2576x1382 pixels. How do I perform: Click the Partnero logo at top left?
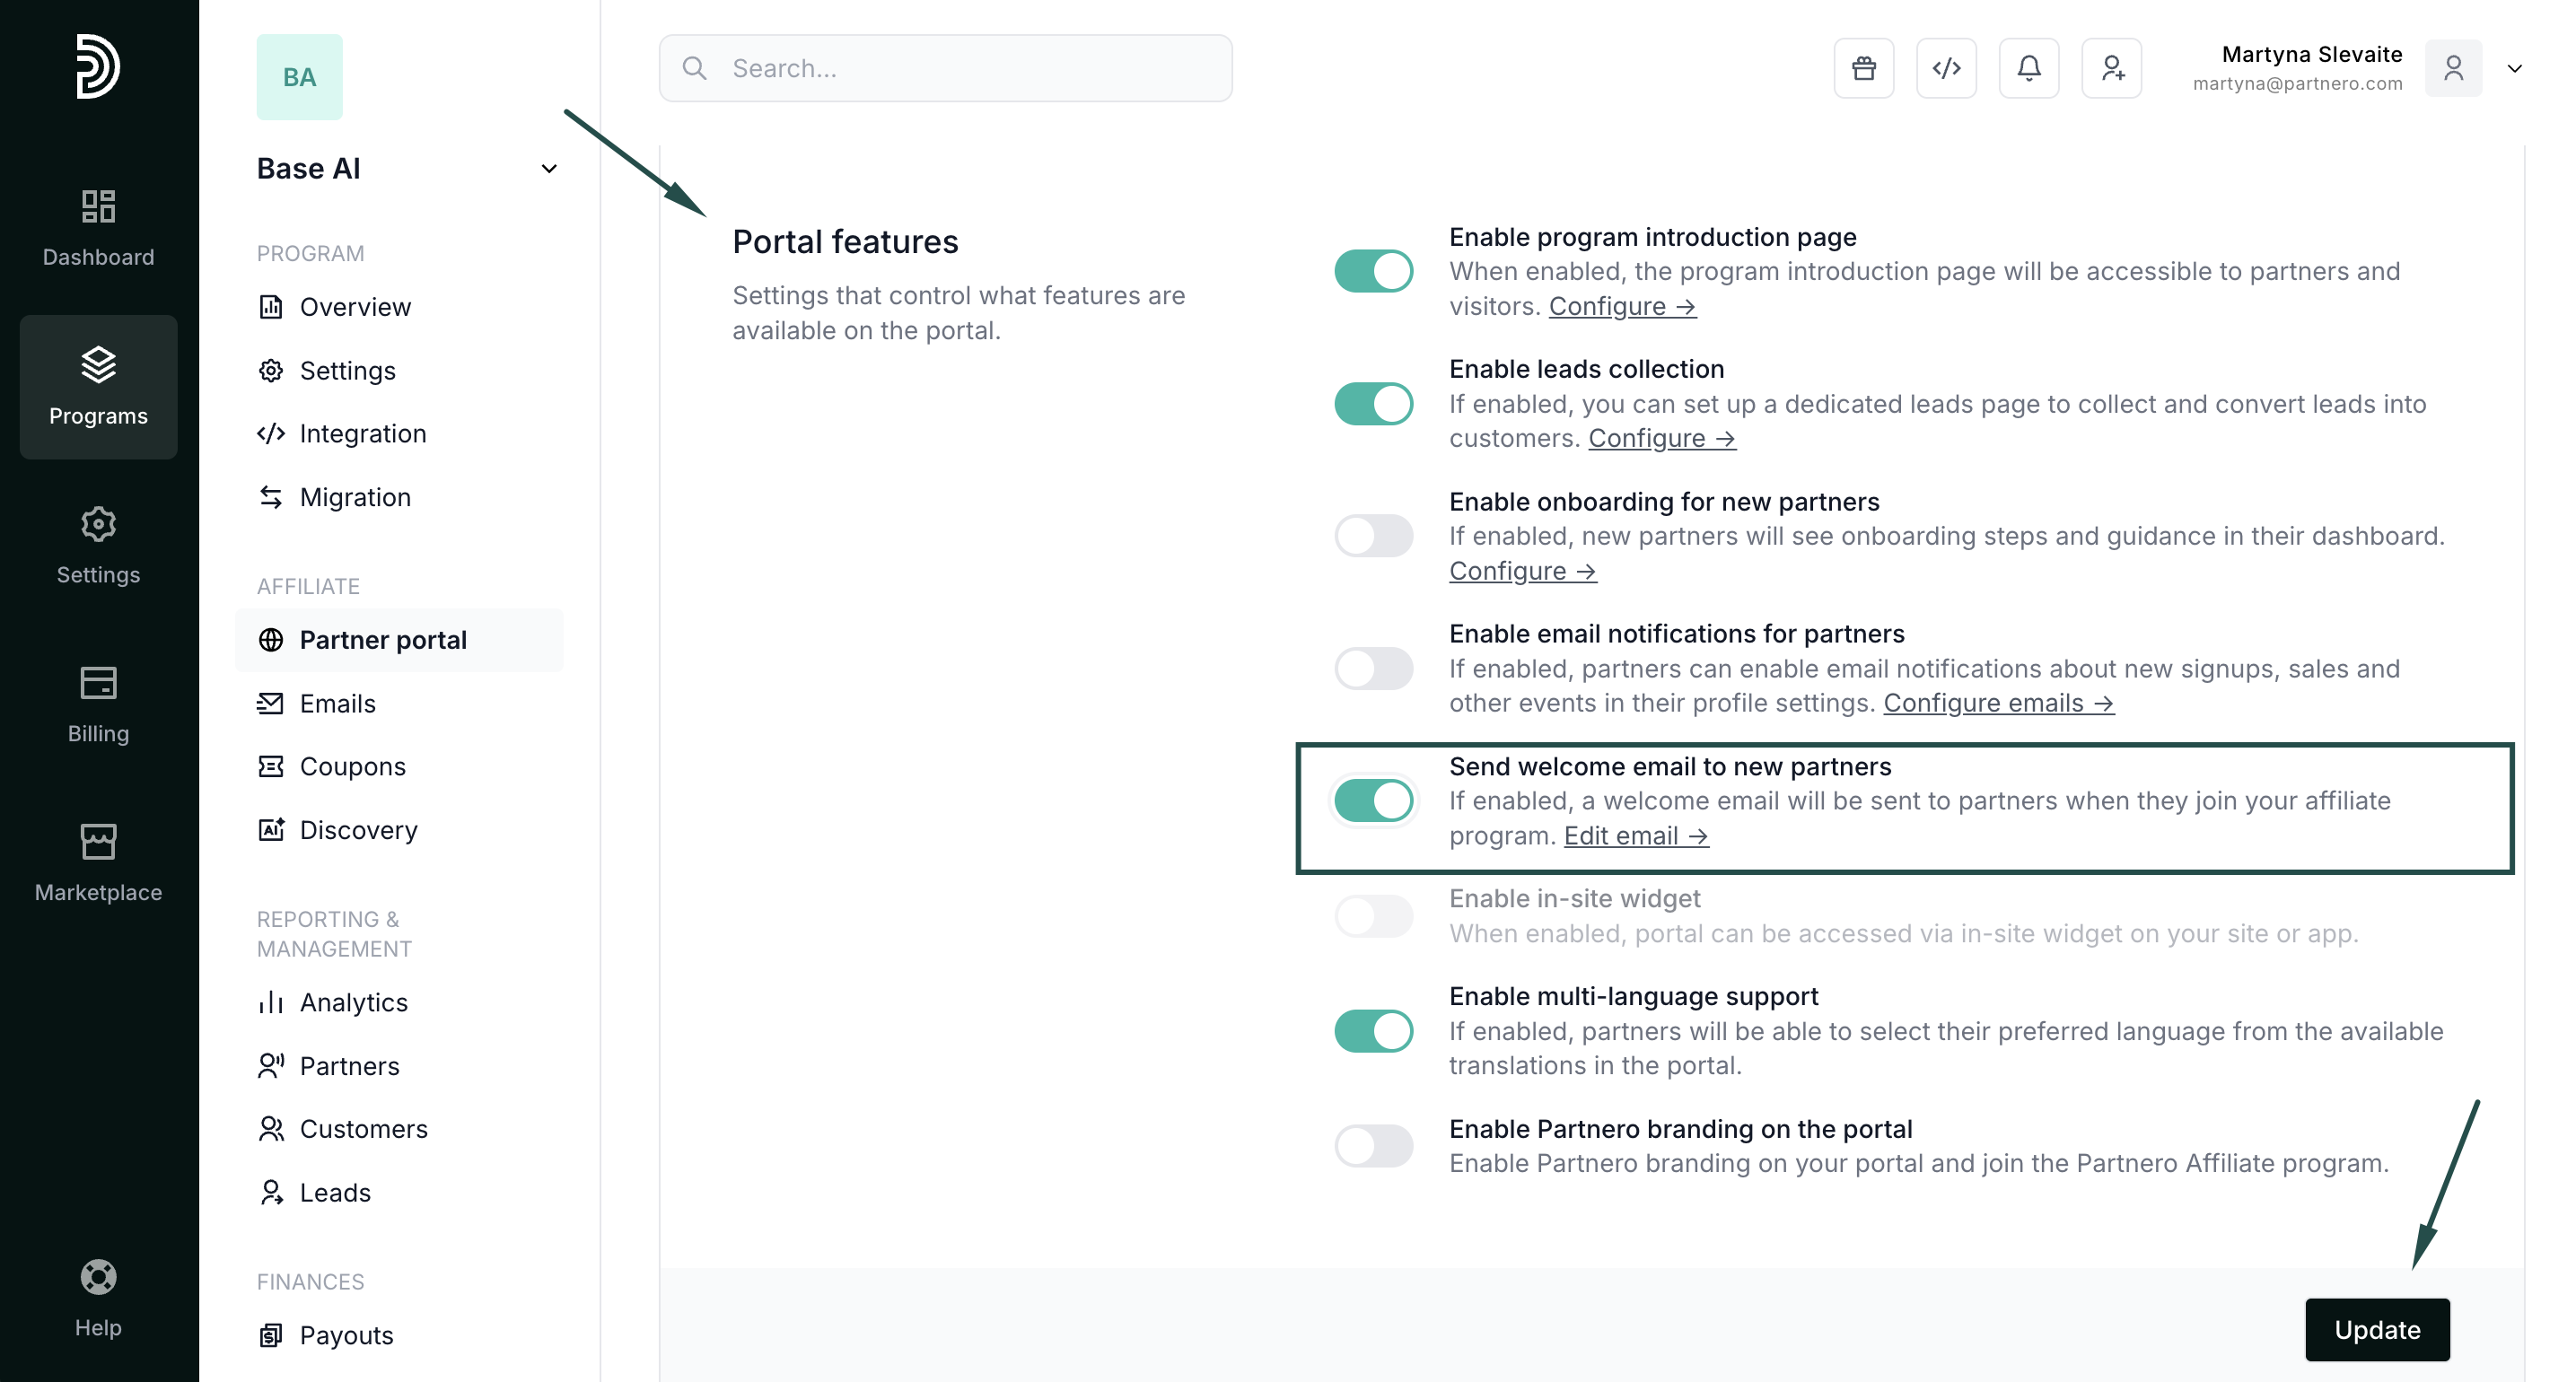pyautogui.click(x=98, y=66)
